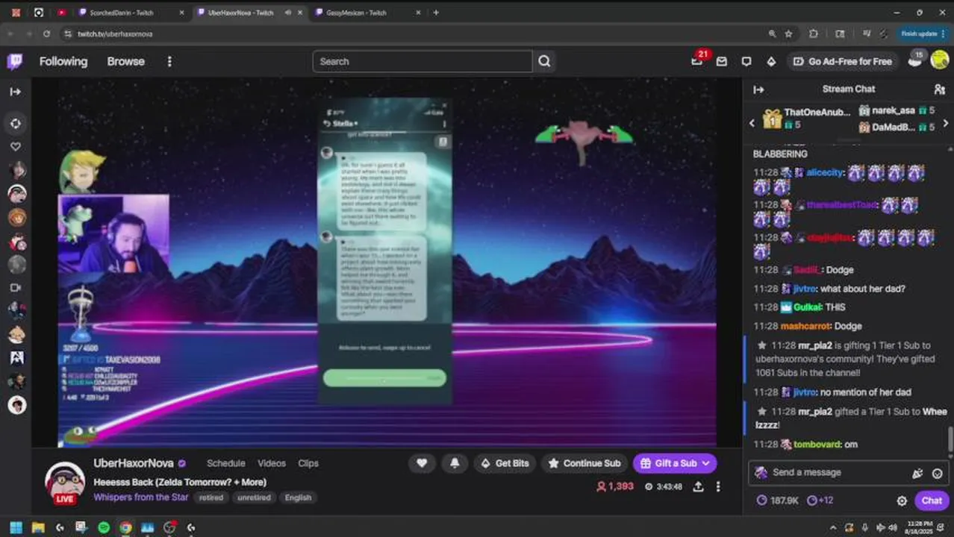Open the channel Schedule tab
Image resolution: width=954 pixels, height=537 pixels.
[x=226, y=463]
